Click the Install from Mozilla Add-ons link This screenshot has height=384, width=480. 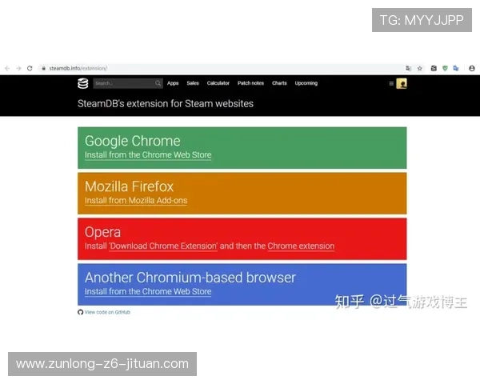(136, 201)
